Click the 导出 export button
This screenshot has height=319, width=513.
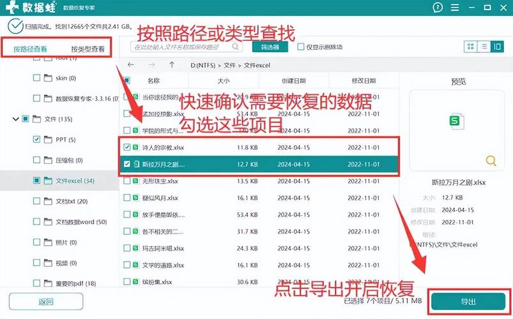(x=468, y=301)
